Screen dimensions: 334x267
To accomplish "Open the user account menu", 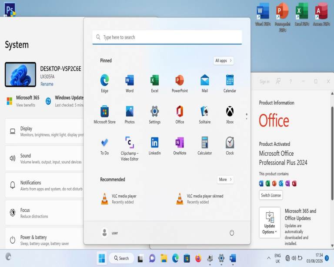I will (110, 233).
